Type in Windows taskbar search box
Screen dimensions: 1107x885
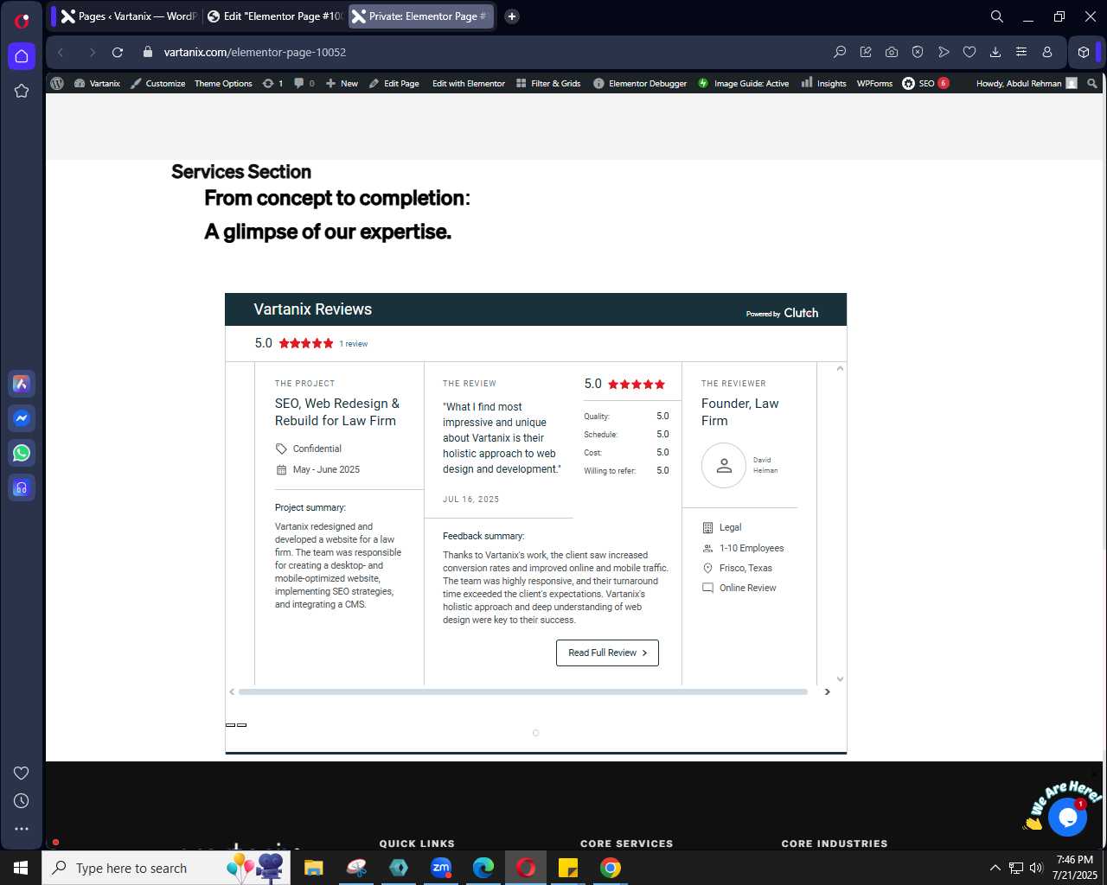(166, 868)
